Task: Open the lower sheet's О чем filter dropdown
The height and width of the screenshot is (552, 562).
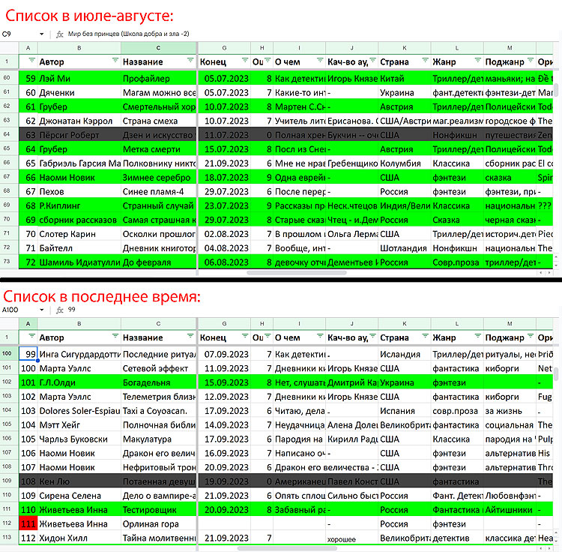Action: coord(318,337)
